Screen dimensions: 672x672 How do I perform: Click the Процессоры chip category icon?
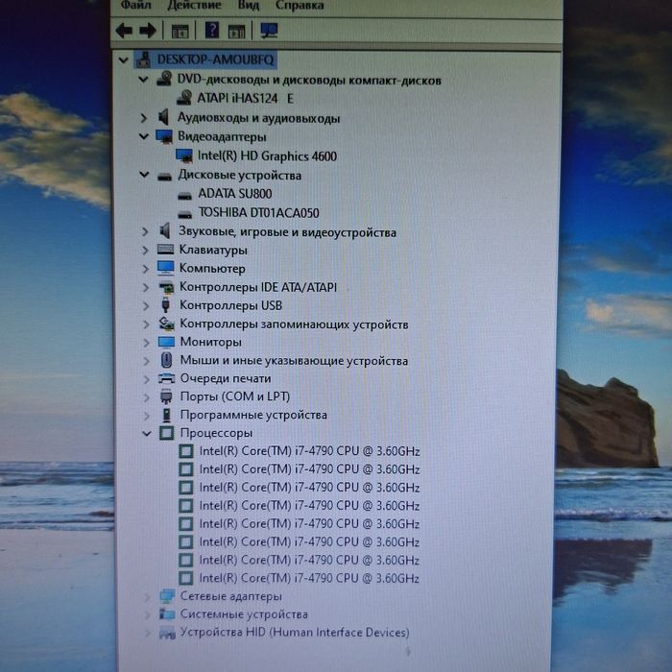(x=167, y=433)
